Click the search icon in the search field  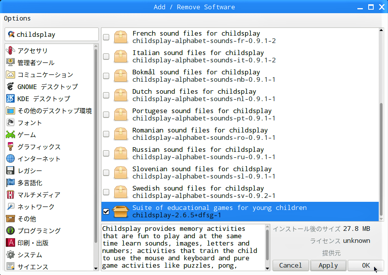click(x=11, y=34)
